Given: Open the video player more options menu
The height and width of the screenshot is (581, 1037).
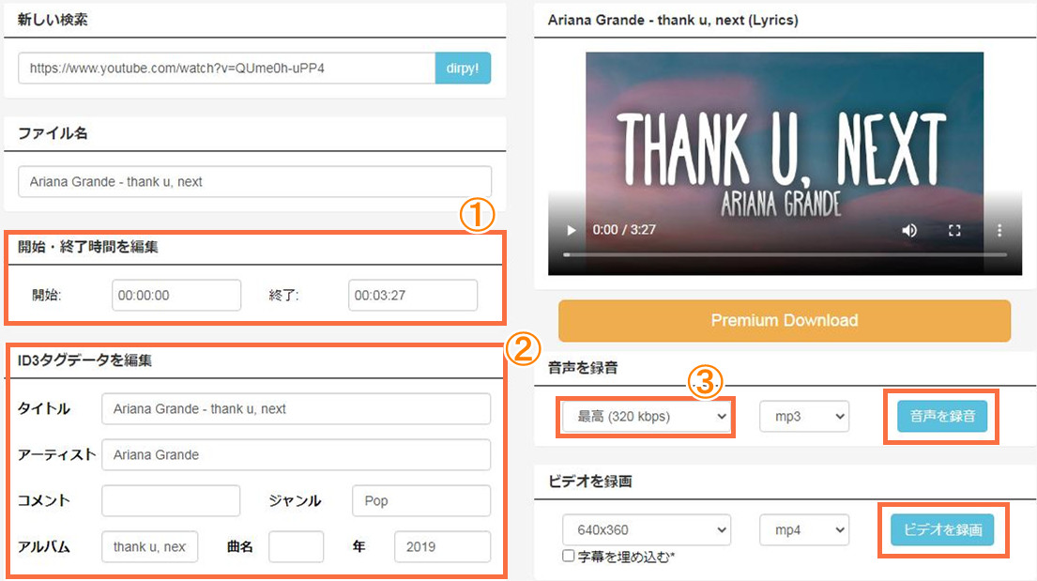Looking at the screenshot, I should 999,230.
